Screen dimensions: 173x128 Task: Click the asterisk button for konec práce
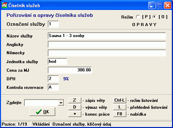(x=75, y=114)
